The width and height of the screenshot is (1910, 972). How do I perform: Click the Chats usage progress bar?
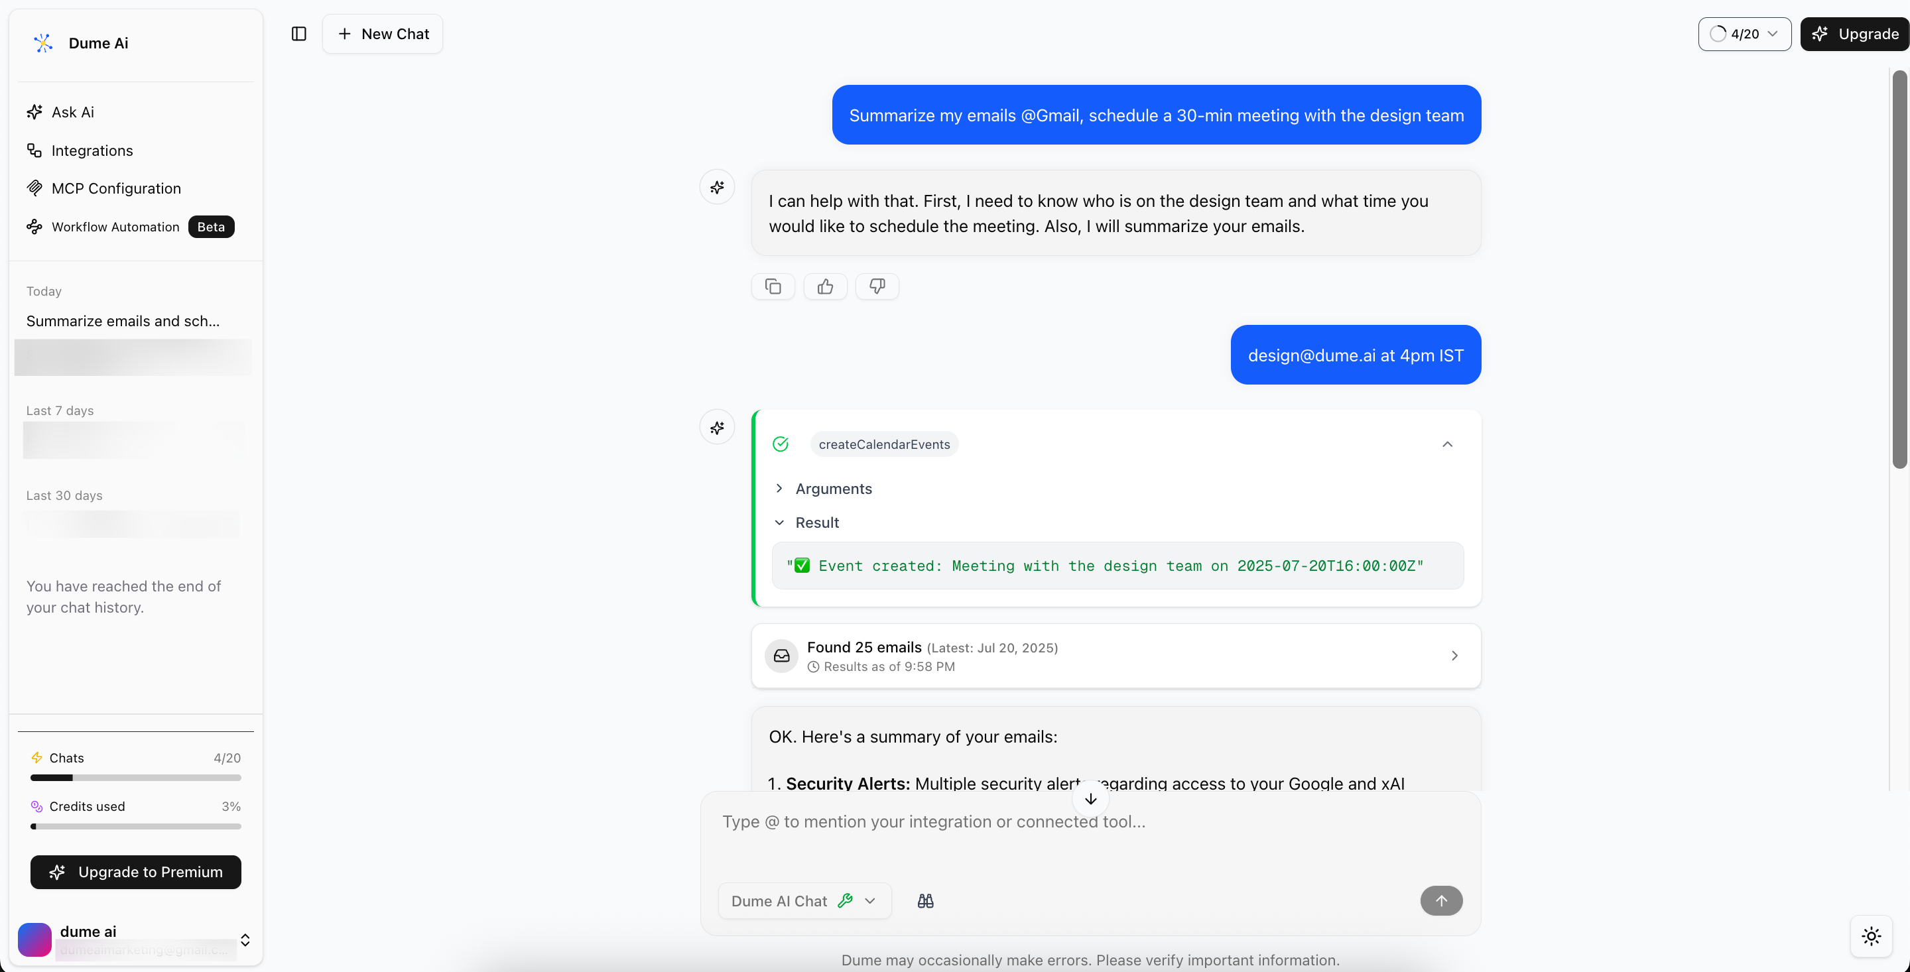click(x=136, y=778)
